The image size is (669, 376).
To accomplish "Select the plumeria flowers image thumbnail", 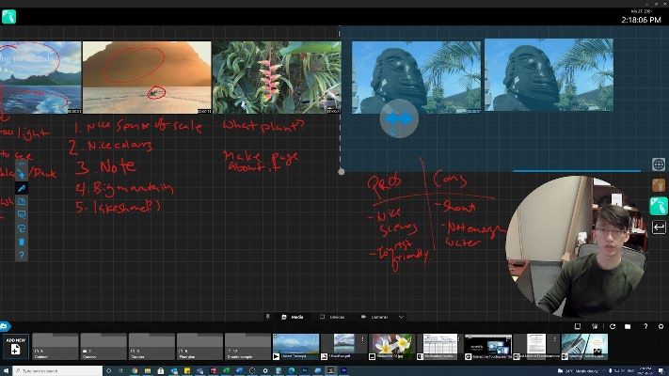I will point(391,347).
